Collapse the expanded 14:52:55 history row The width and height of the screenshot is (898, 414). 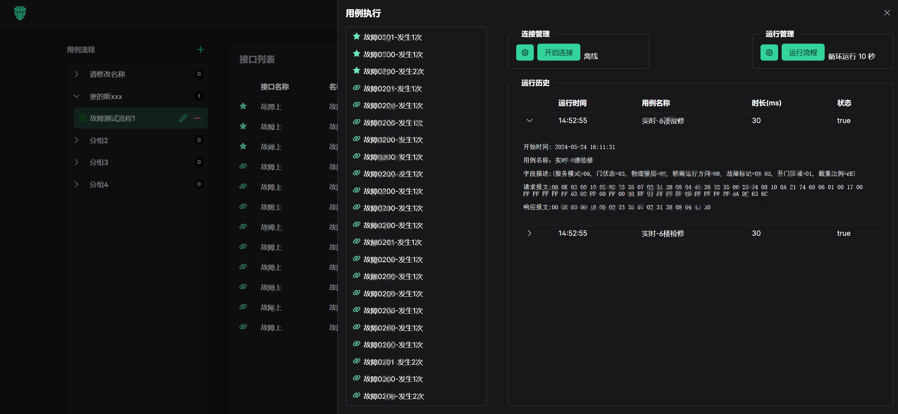coord(530,121)
